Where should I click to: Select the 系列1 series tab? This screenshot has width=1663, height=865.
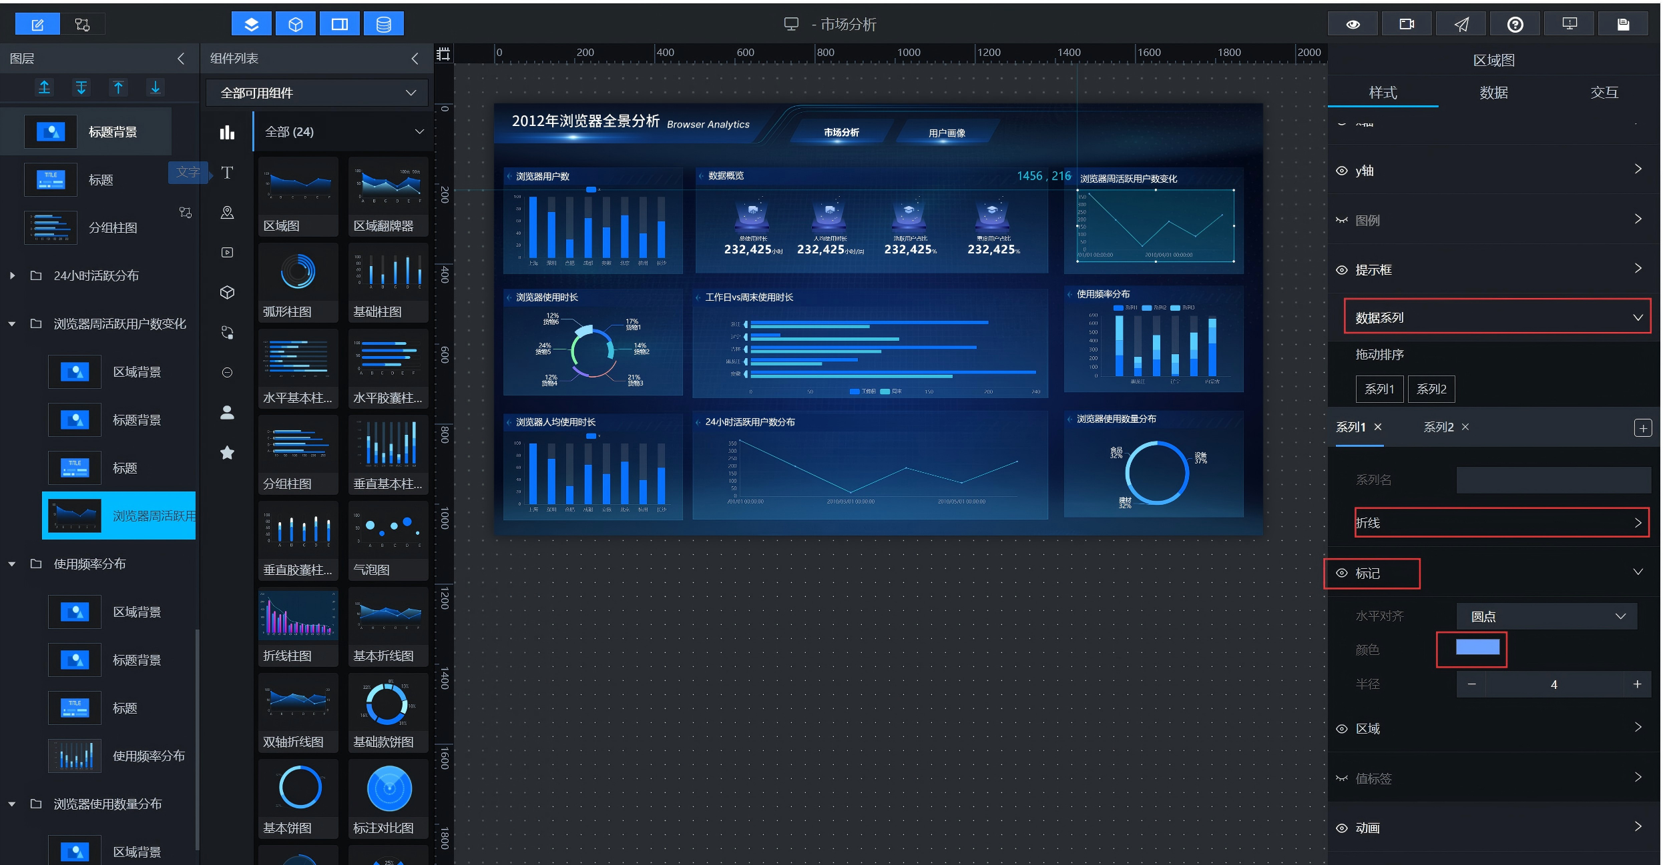click(x=1351, y=427)
